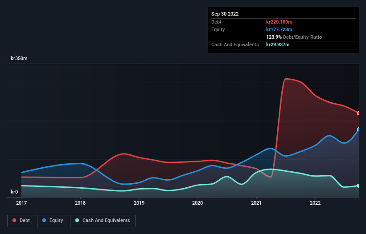Image resolution: width=366 pixels, height=234 pixels.
Task: Click the Debt label in tooltip
Action: coord(216,22)
